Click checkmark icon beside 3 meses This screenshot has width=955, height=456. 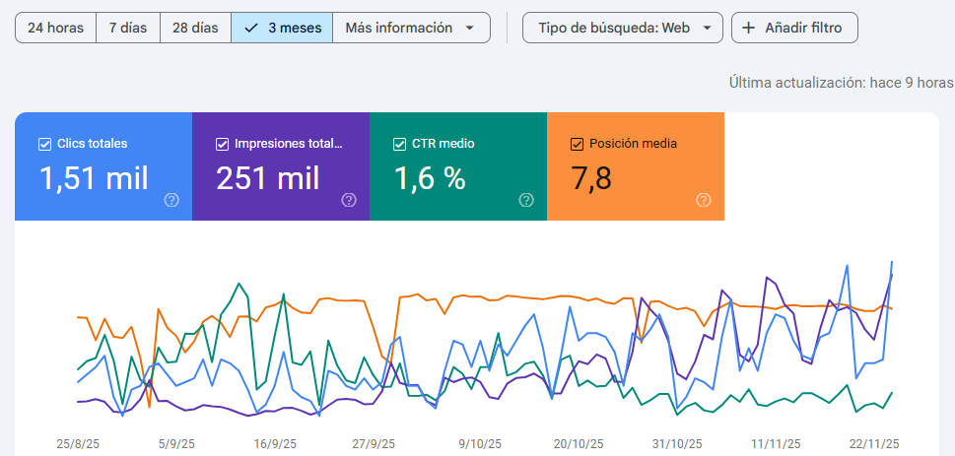[x=250, y=28]
